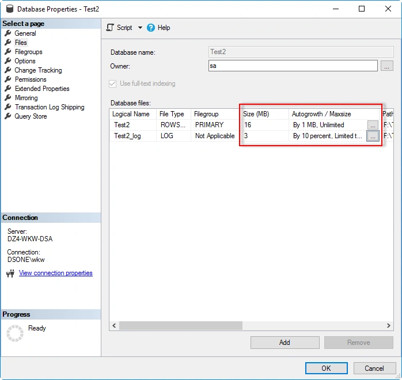The image size is (402, 380).
Task: Click the LOG file type cell
Action: (173, 136)
